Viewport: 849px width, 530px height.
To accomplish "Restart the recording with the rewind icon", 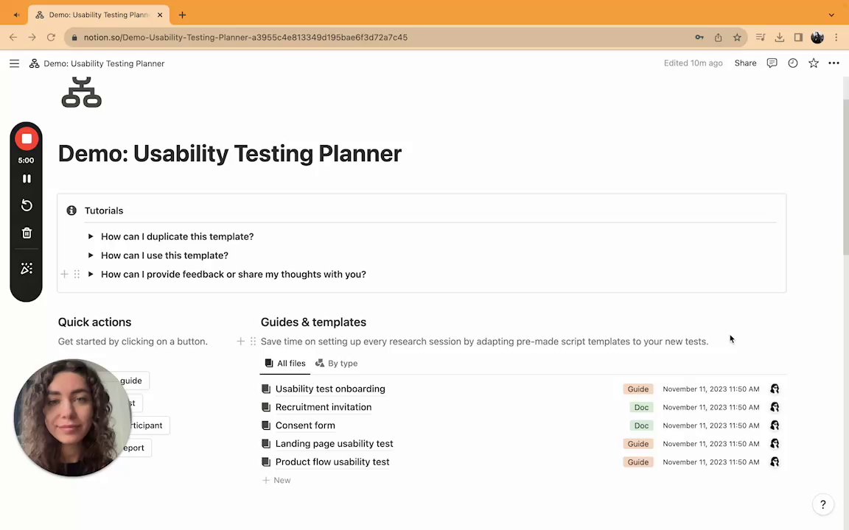I will click(27, 205).
